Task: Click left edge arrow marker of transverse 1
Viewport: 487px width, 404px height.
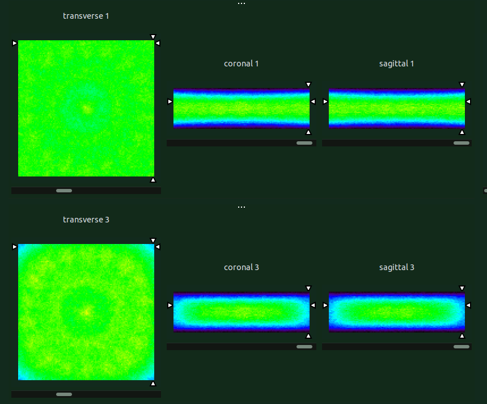Action: (x=15, y=43)
